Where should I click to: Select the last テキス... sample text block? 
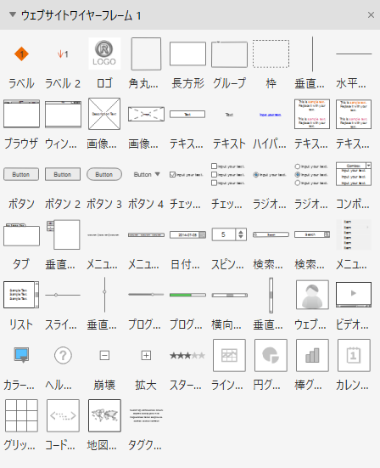354,114
